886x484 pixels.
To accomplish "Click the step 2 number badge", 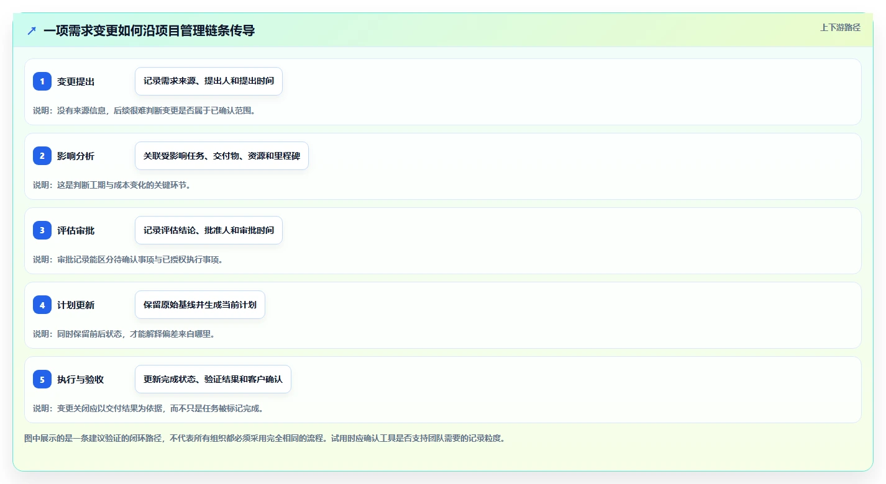I will click(x=42, y=156).
